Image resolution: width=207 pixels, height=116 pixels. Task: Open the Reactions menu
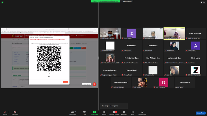click(124, 113)
